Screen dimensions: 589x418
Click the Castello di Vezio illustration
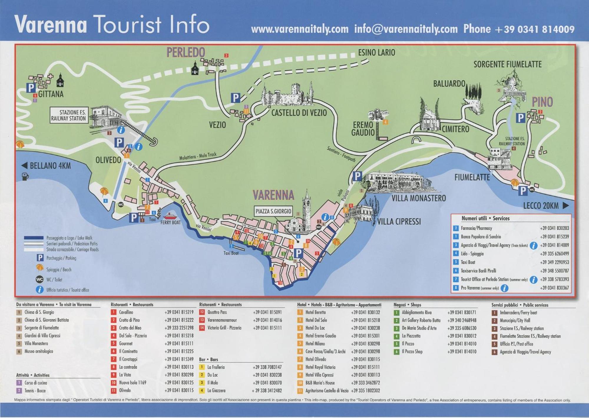tap(288, 95)
